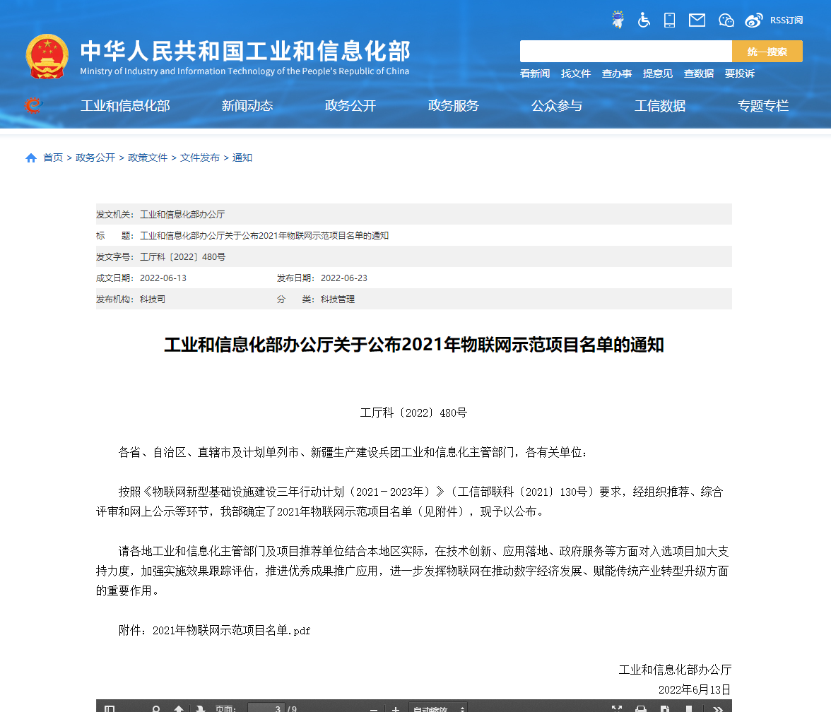Click the signature date 2022年6月13日
Screen dimensions: 831x712
pyautogui.click(x=695, y=689)
